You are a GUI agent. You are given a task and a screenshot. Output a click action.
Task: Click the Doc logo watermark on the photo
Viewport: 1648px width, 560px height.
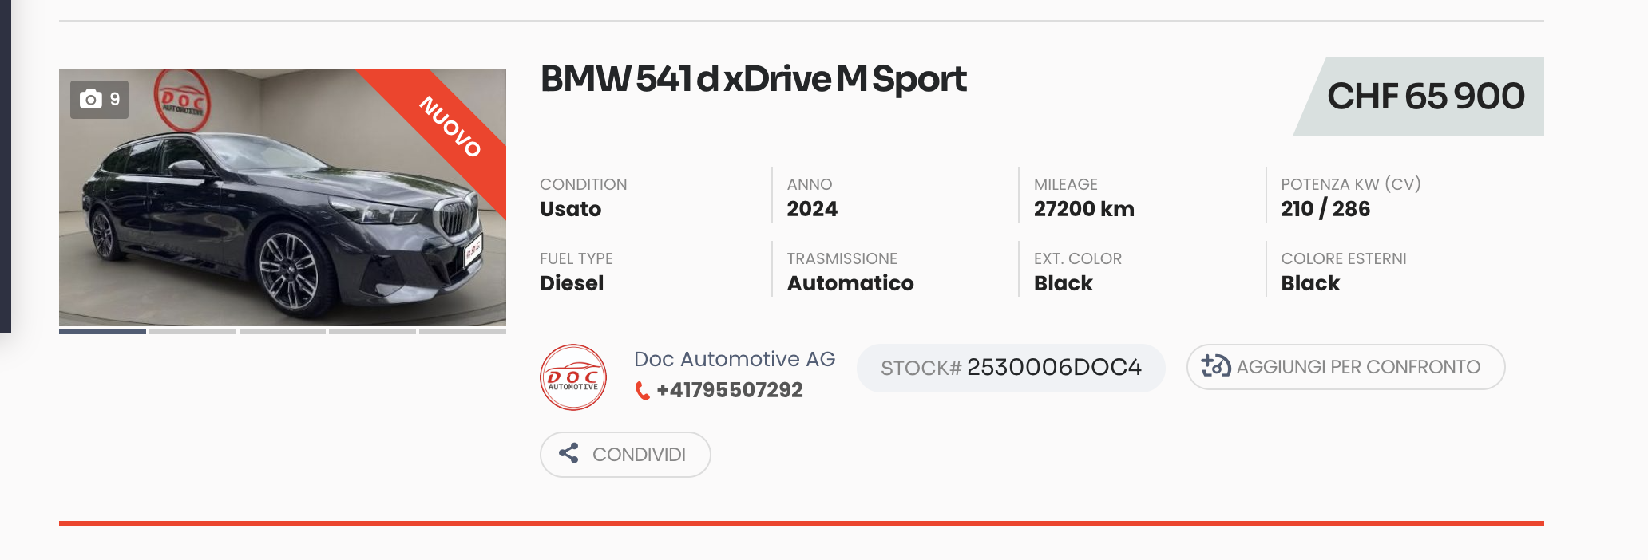[182, 101]
